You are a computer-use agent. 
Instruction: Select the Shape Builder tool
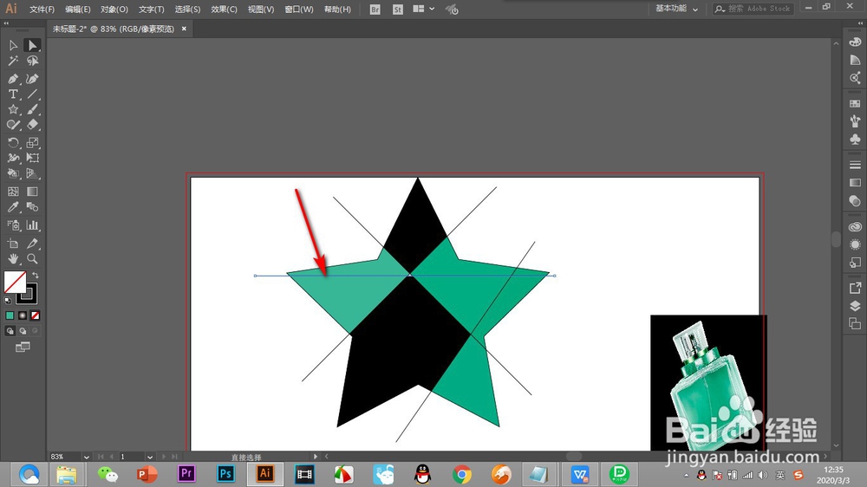tap(13, 173)
